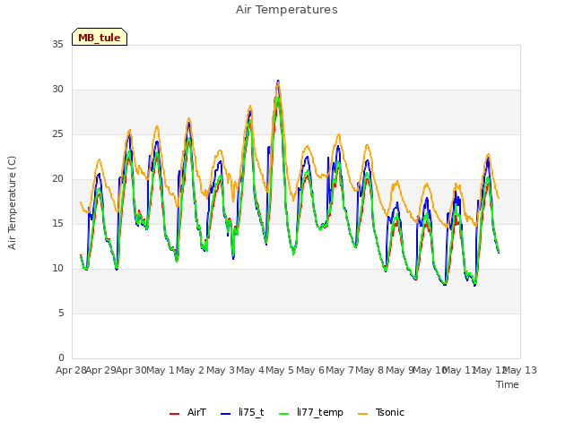The image size is (574, 430).
Task: Click the y-axis label 10
Action: [x=57, y=269]
